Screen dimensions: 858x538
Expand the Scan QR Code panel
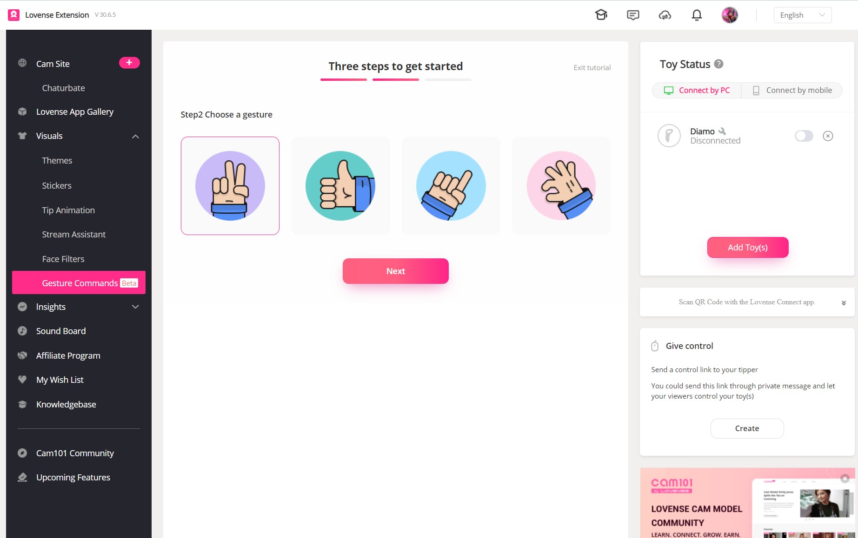(843, 302)
